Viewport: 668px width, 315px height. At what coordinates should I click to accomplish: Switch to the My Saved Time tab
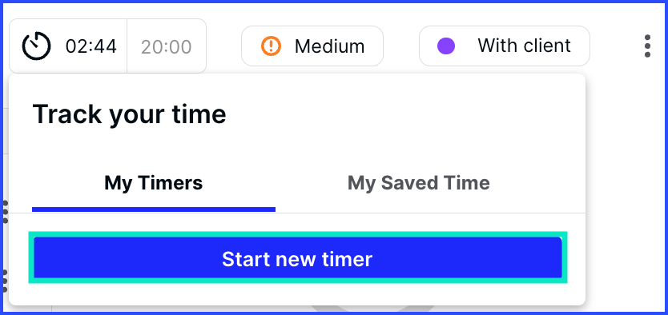pos(419,183)
